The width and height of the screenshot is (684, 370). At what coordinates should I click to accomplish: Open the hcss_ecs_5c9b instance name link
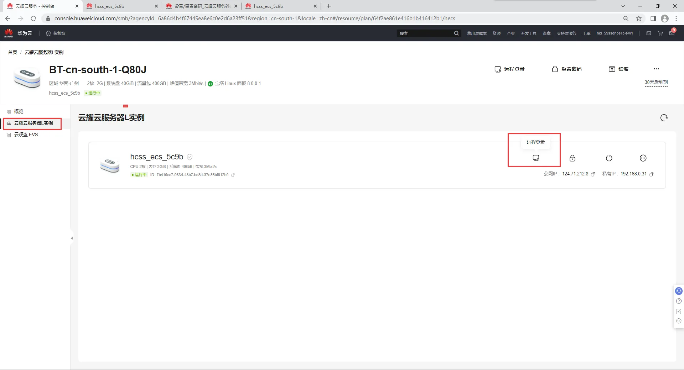point(157,157)
